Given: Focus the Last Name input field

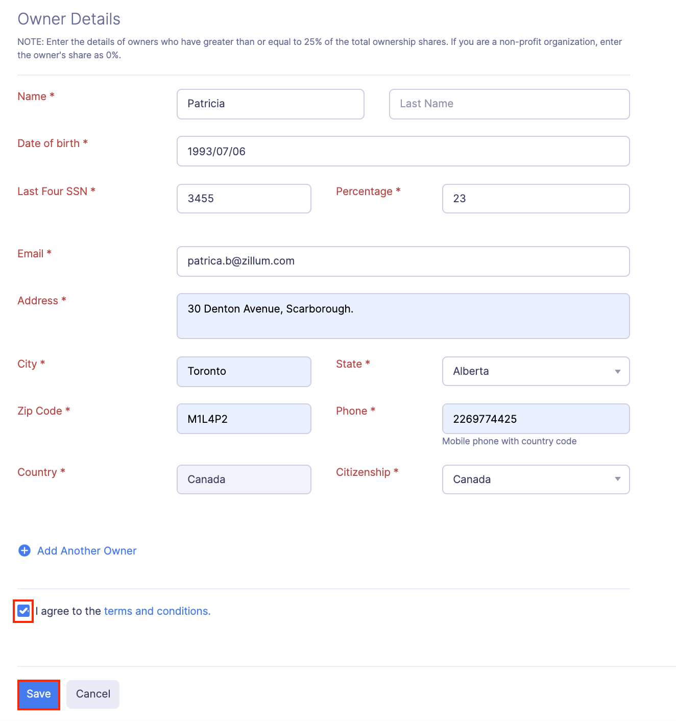Looking at the screenshot, I should coord(509,104).
